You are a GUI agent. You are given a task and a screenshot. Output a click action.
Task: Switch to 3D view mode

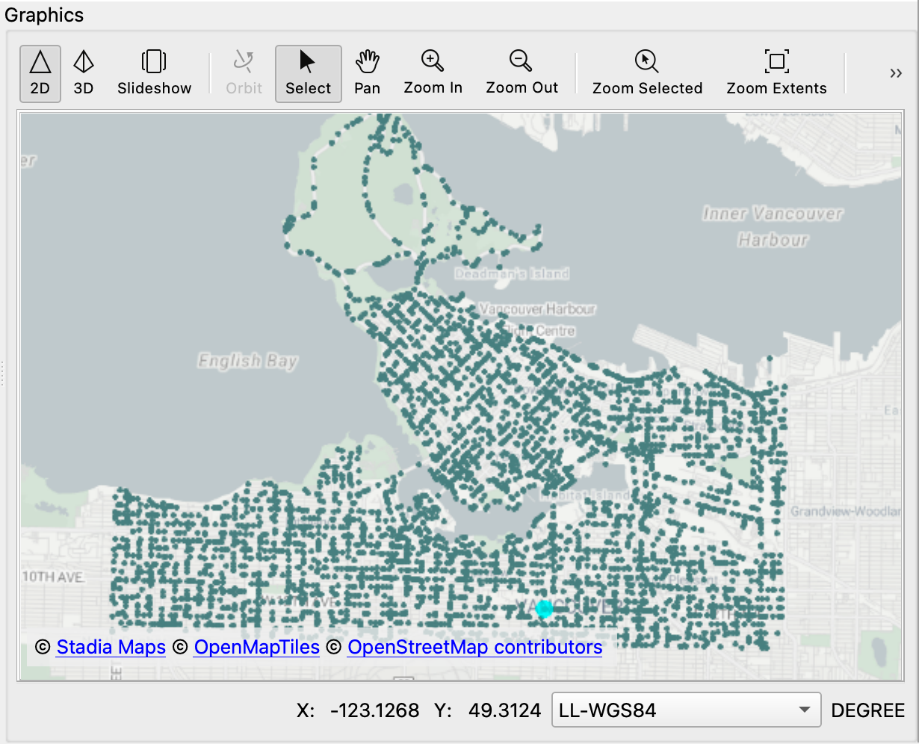click(x=83, y=72)
